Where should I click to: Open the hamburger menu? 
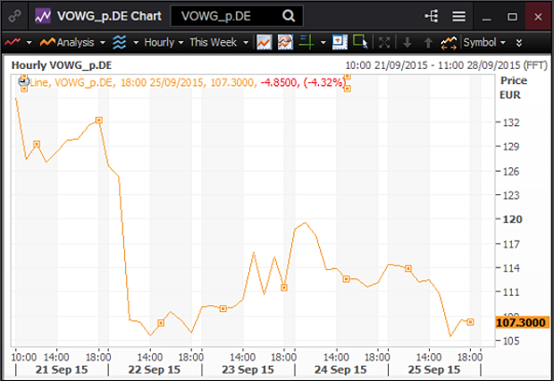(458, 16)
